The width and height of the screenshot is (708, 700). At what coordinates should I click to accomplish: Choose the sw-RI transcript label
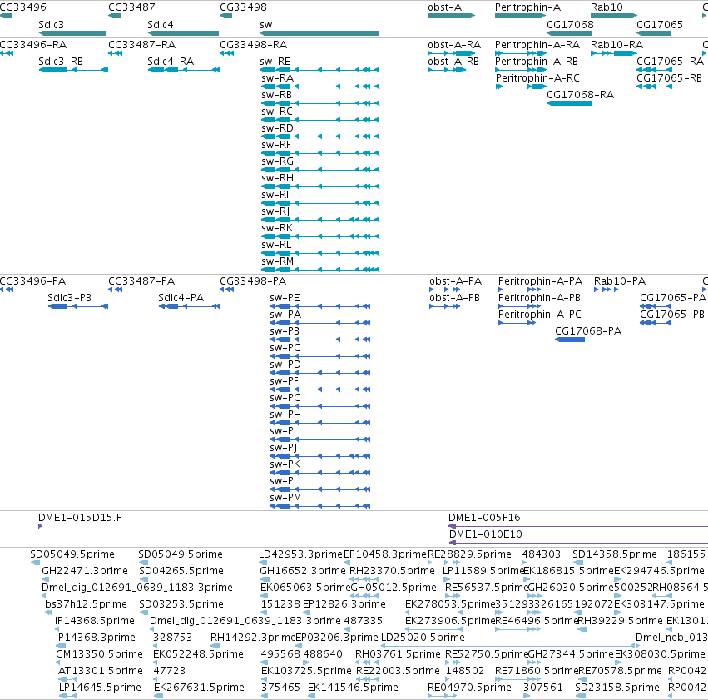point(275,195)
